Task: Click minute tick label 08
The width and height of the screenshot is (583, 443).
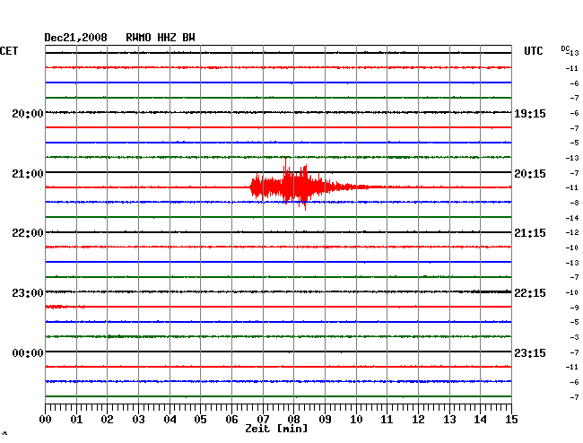Action: tap(293, 420)
